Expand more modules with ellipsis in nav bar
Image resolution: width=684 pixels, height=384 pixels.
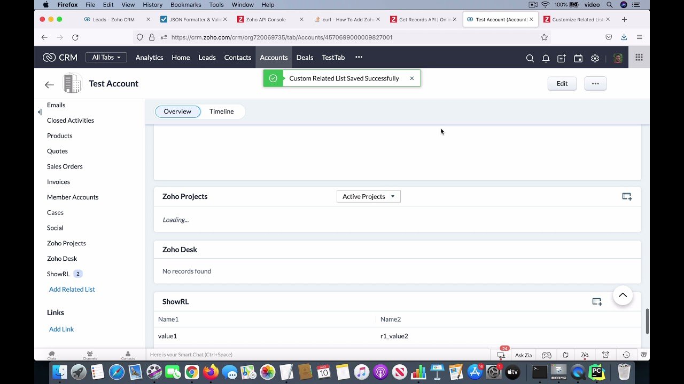pyautogui.click(x=359, y=58)
